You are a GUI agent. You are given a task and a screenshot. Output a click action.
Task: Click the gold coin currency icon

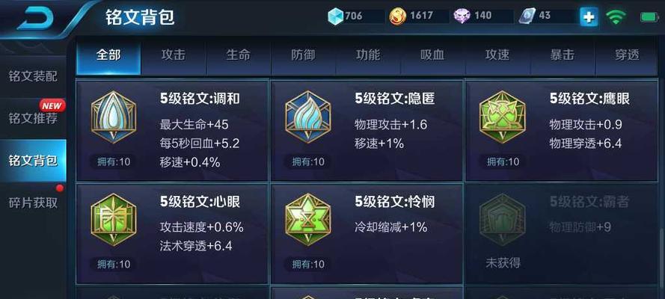(x=398, y=16)
